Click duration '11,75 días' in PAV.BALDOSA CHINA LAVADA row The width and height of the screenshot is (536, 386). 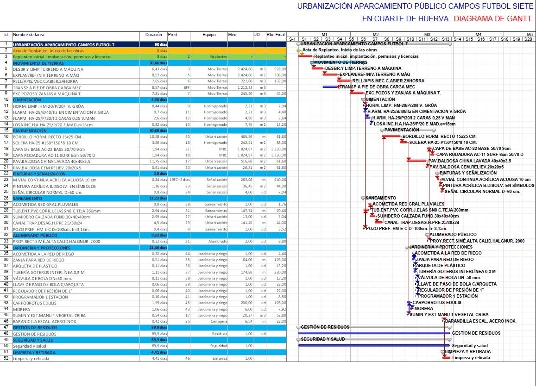click(158, 162)
